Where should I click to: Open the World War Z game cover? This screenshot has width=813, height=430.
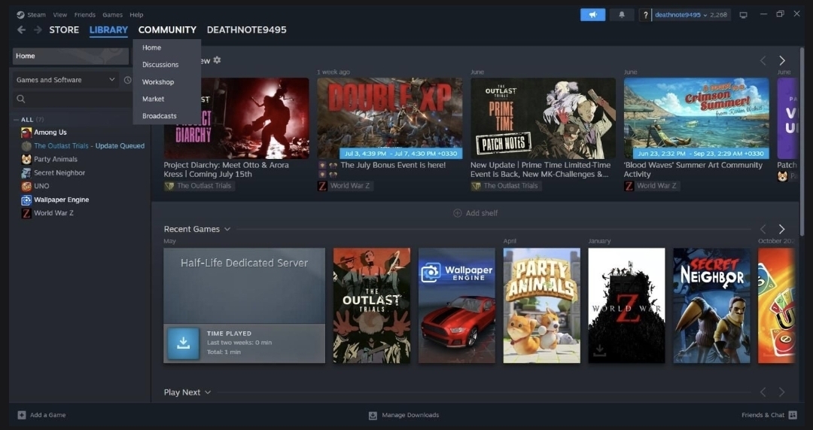[x=626, y=306]
